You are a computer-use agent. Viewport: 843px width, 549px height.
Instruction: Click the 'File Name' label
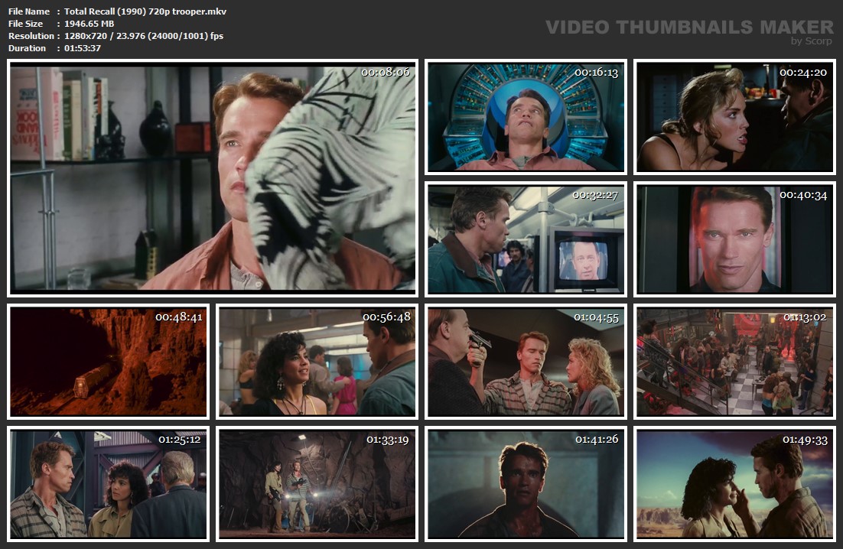[x=29, y=11]
